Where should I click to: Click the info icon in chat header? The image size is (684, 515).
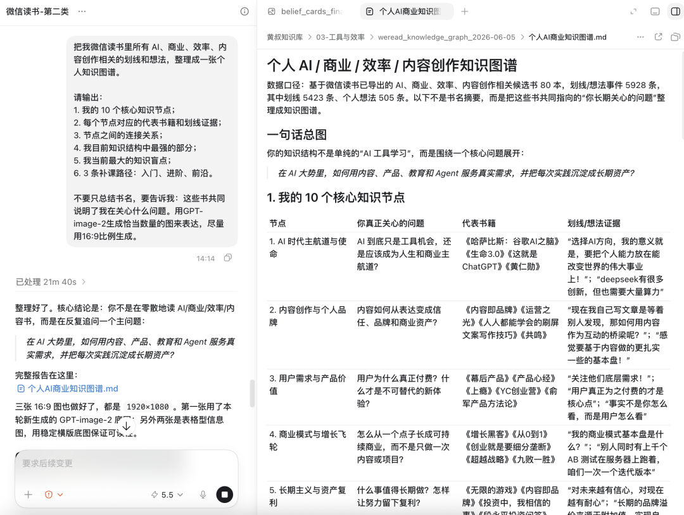tap(244, 11)
